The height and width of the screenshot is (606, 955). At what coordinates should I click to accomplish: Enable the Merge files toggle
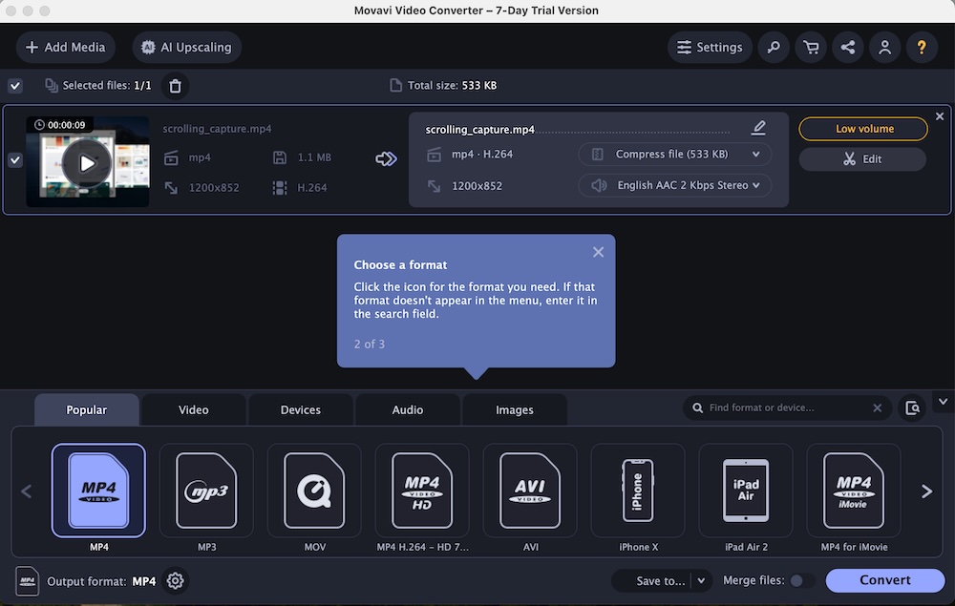click(x=801, y=580)
